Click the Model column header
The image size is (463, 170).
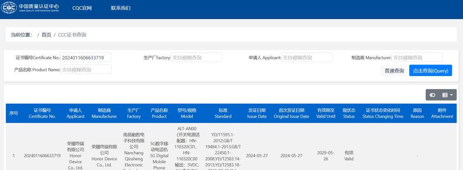[x=187, y=113]
